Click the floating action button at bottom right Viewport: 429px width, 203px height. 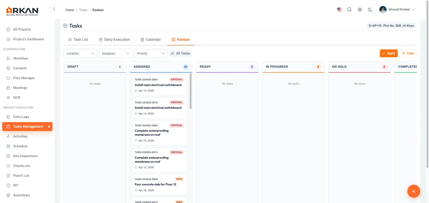pos(414,191)
